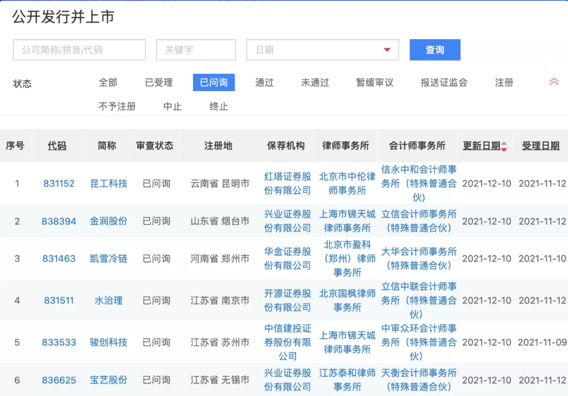Open accountant 立信会计师事务所 in 金润股份 row
Screen dimensions: 568x396
tap(419, 221)
